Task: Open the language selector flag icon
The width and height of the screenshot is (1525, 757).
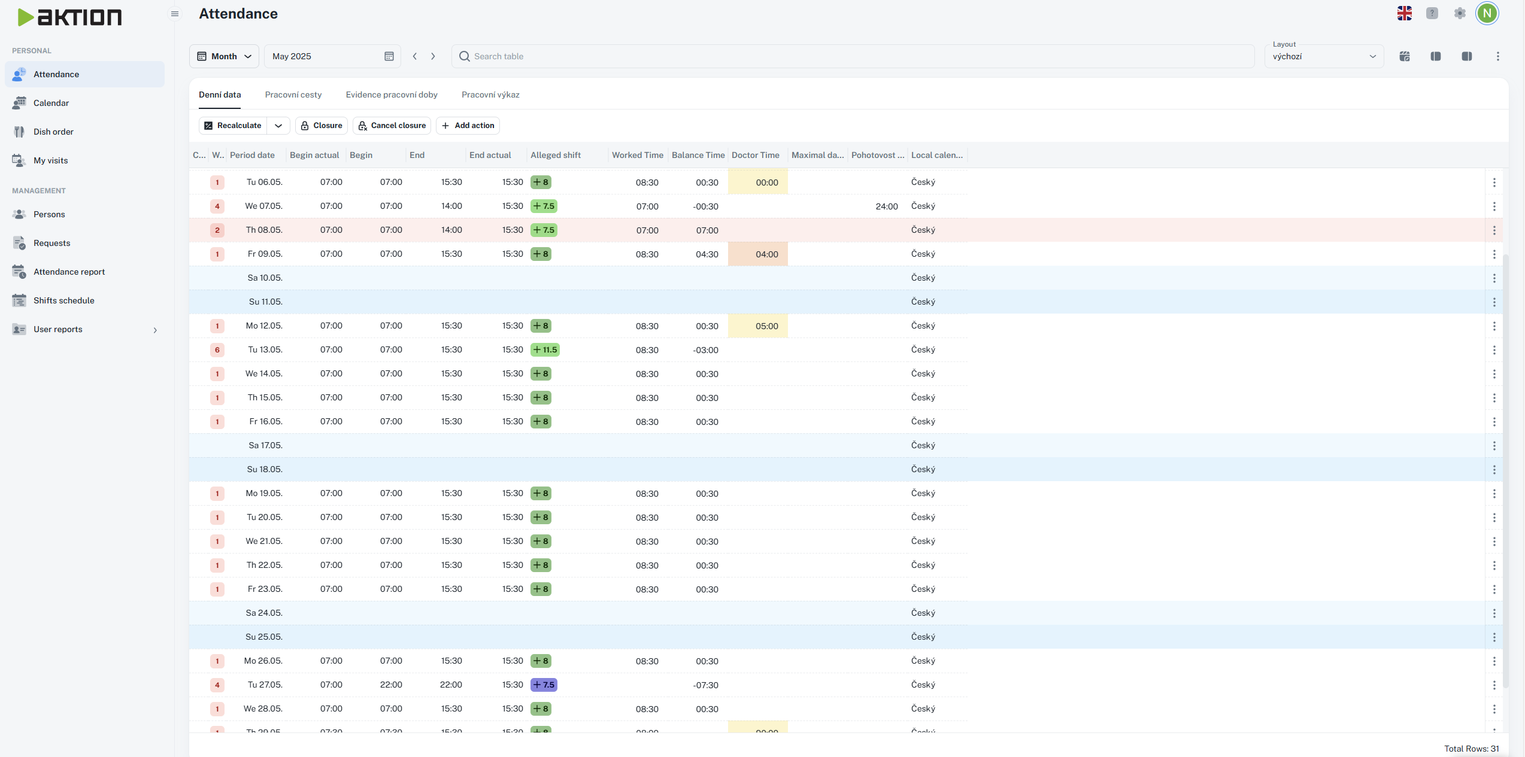Action: tap(1404, 13)
